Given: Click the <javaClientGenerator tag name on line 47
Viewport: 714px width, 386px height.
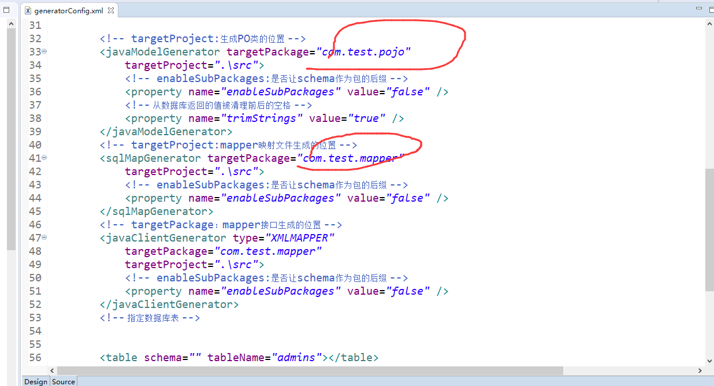Looking at the screenshot, I should 163,238.
